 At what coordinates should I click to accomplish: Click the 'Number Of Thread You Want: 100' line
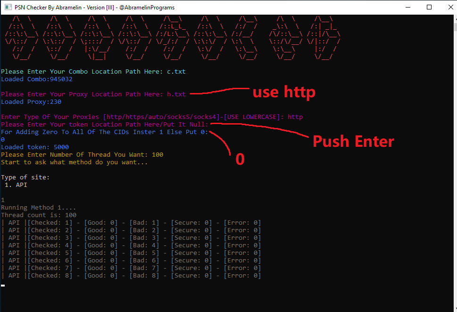pos(82,155)
